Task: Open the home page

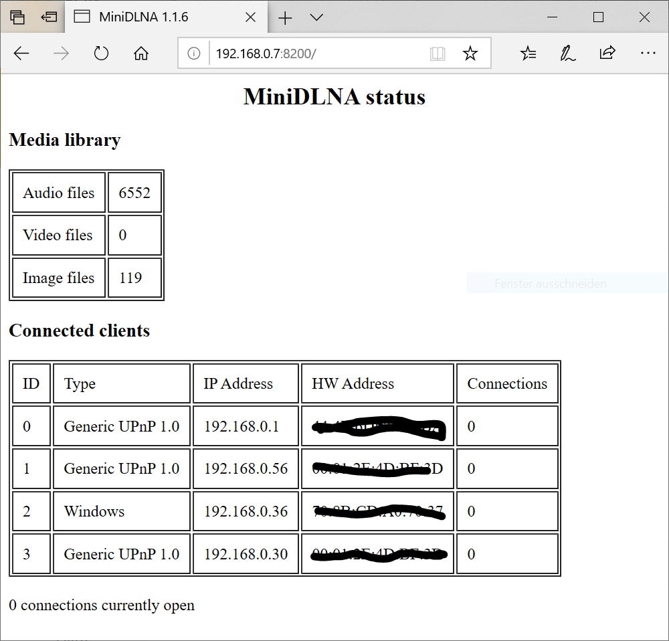Action: tap(141, 54)
